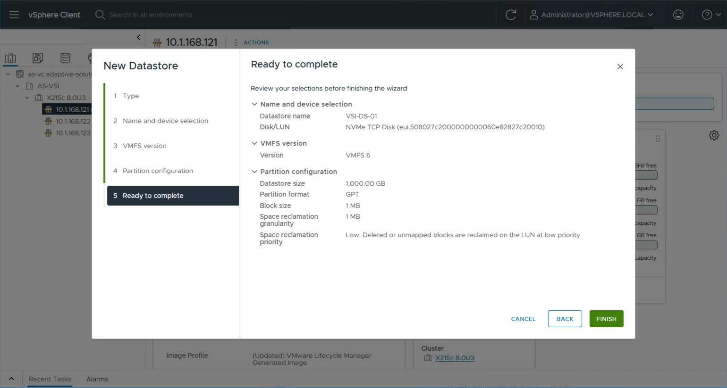Open the Storage inventory icon
The width and height of the screenshot is (727, 388).
point(65,58)
